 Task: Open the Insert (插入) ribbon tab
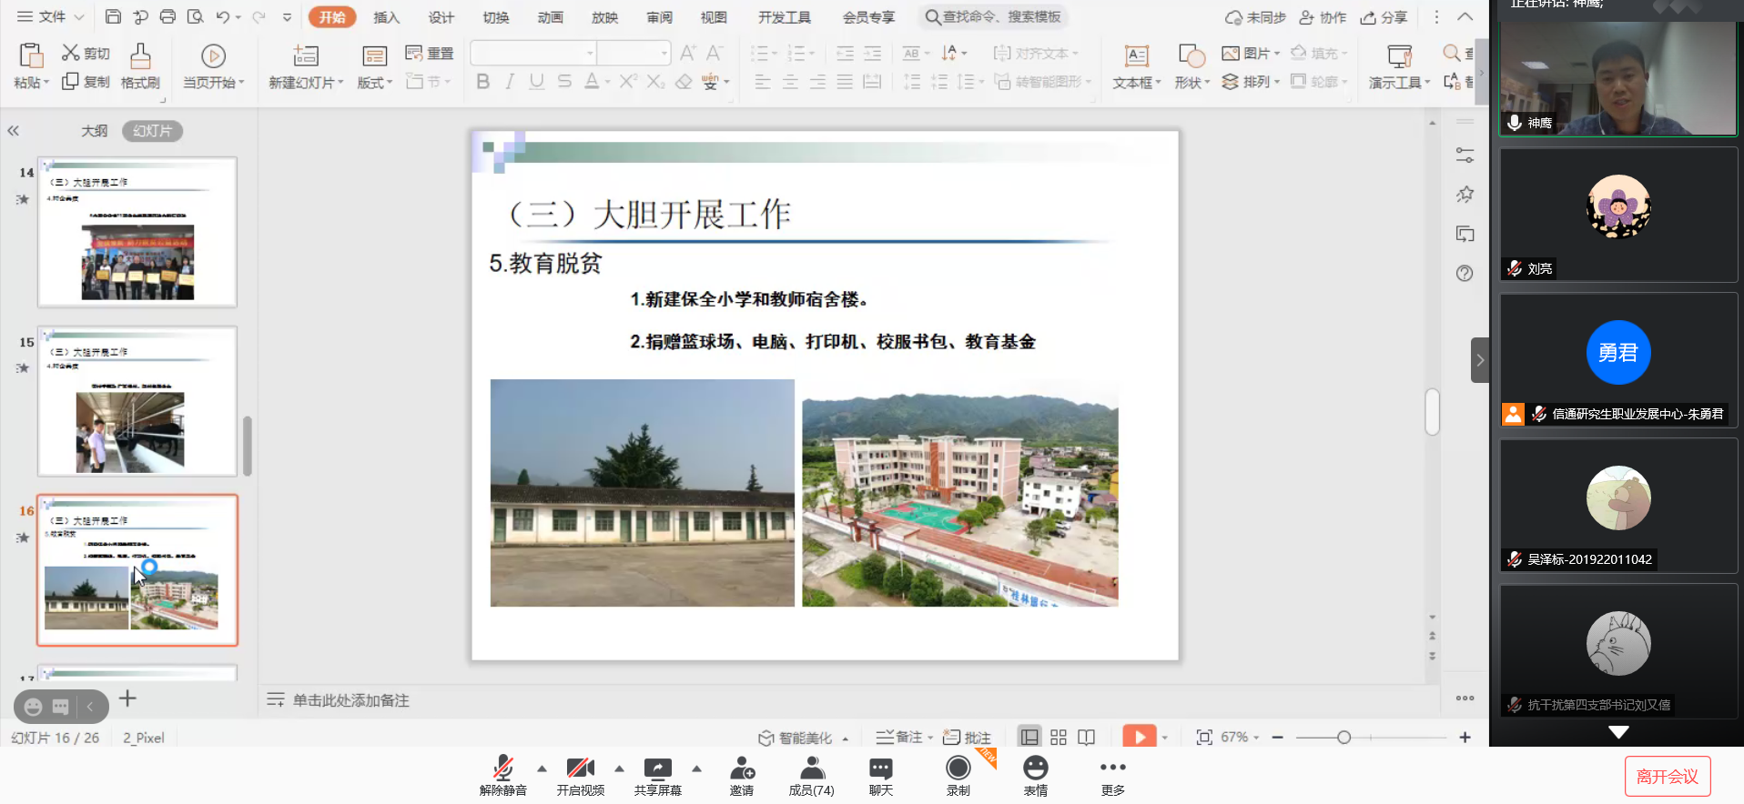[x=386, y=17]
